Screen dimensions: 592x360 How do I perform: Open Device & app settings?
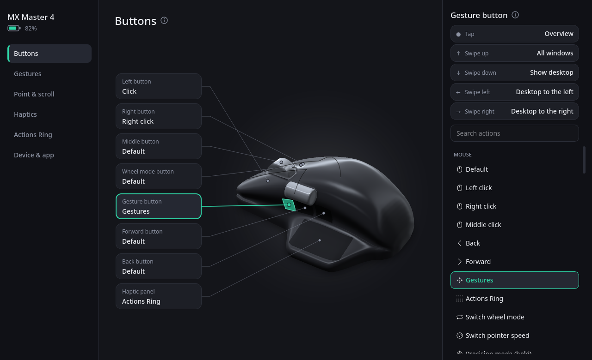(49, 155)
